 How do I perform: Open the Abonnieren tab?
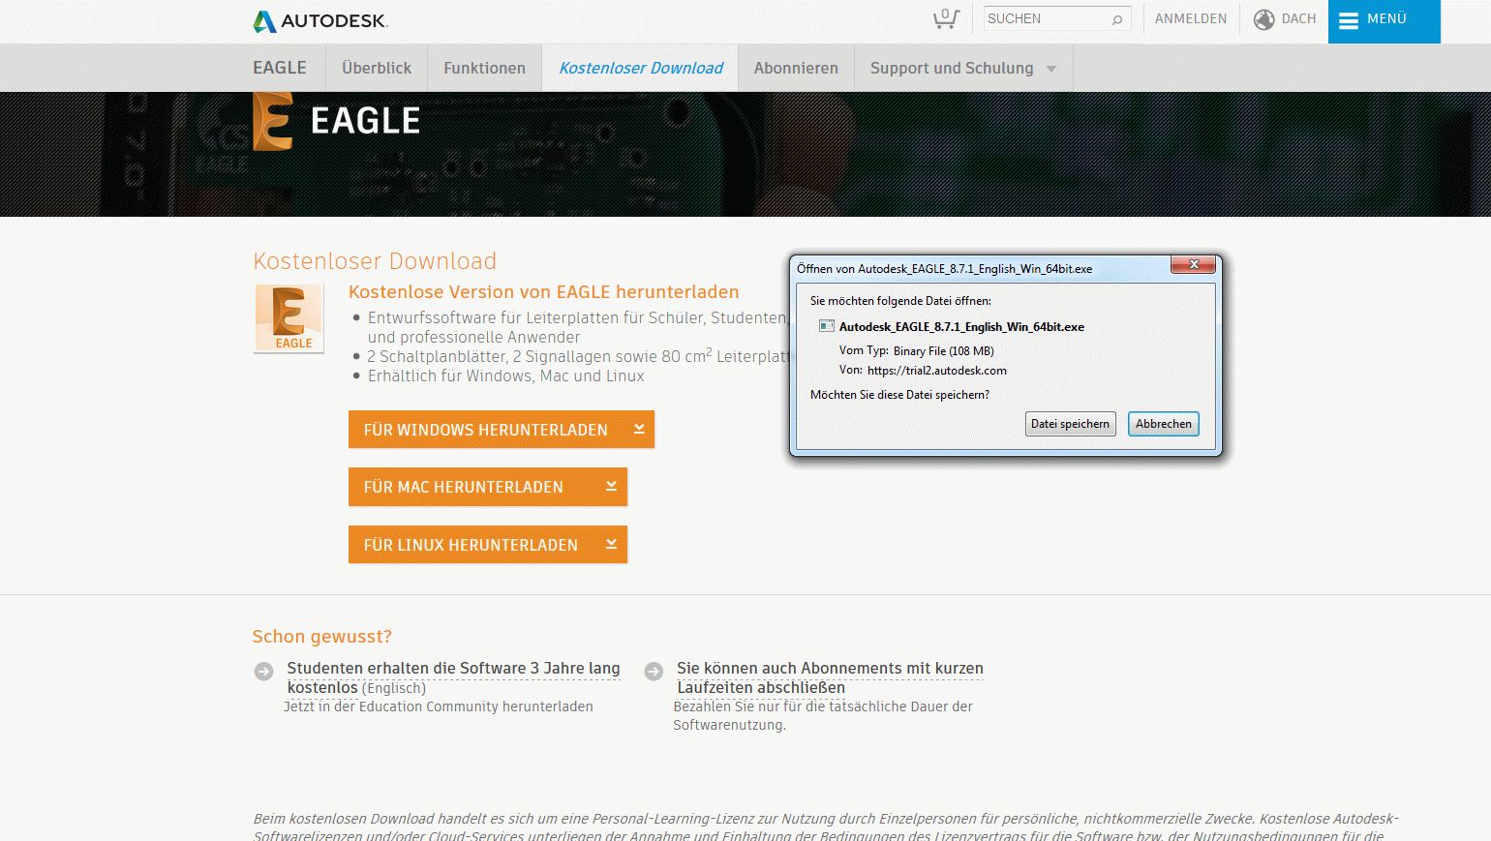pos(796,68)
